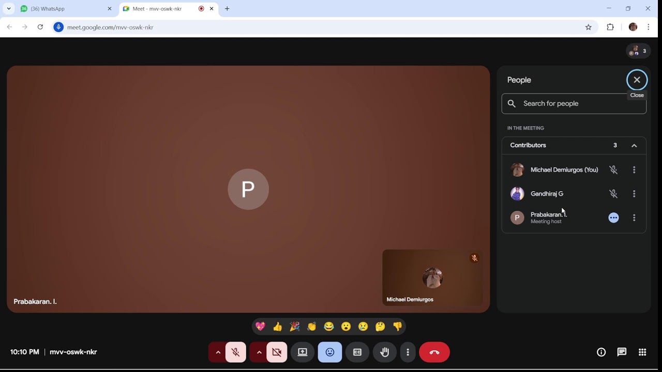This screenshot has height=372, width=662.
Task: Leave the call with red hang-up button
Action: click(x=434, y=352)
